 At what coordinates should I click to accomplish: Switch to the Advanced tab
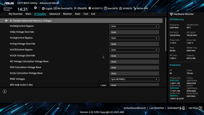click(x=54, y=14)
